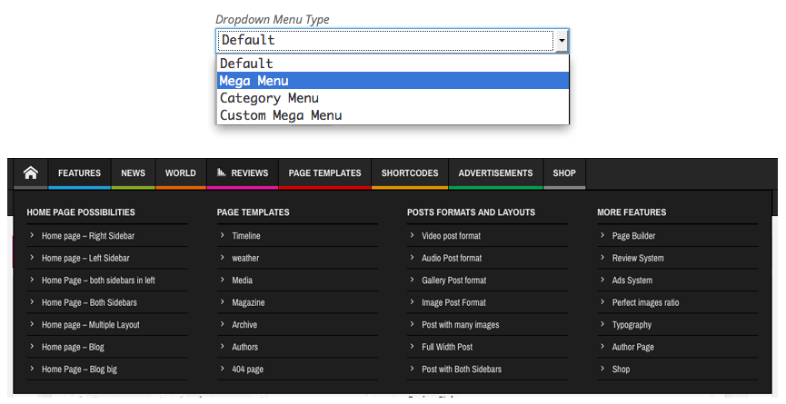The height and width of the screenshot is (404, 786).
Task: Open the Reviews menu with chart icon
Action: click(243, 173)
